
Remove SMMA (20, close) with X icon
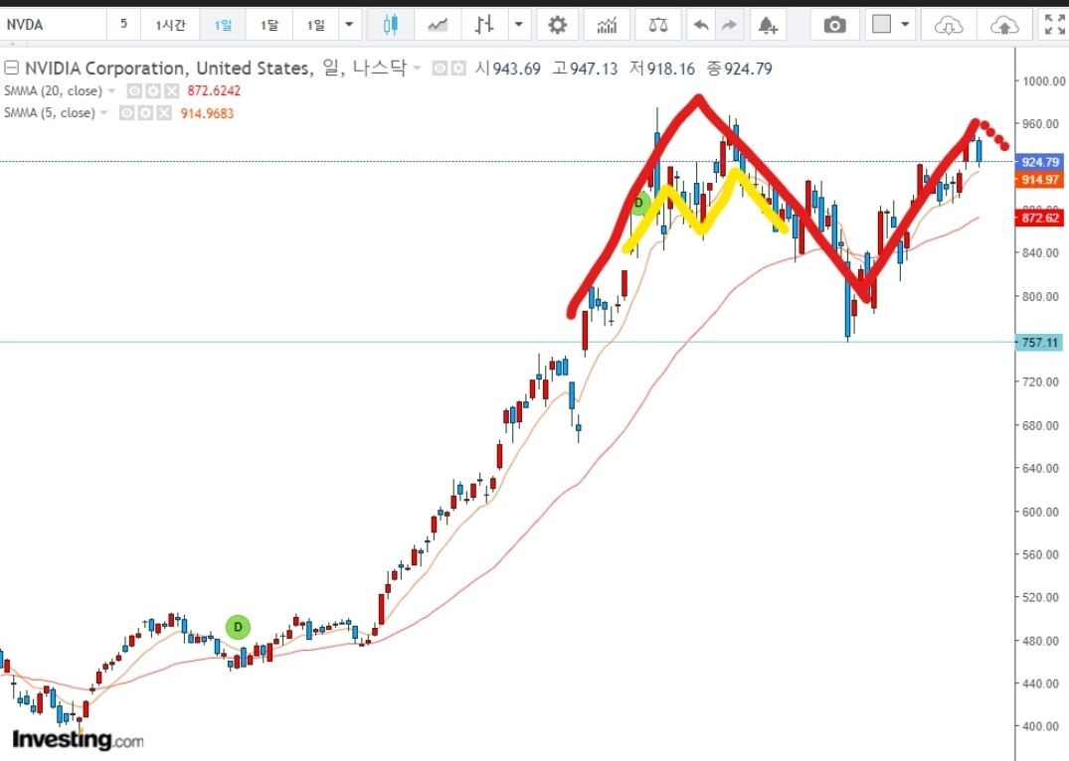(x=171, y=90)
